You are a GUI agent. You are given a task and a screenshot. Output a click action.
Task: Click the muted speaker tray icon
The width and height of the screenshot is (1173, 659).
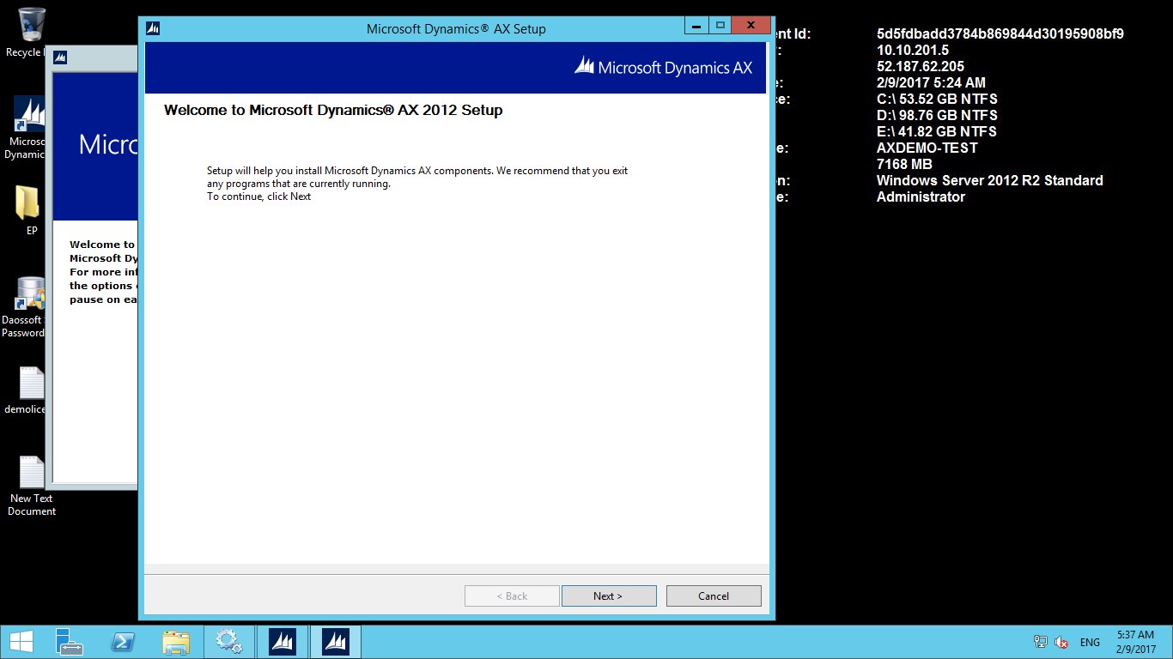(1061, 642)
